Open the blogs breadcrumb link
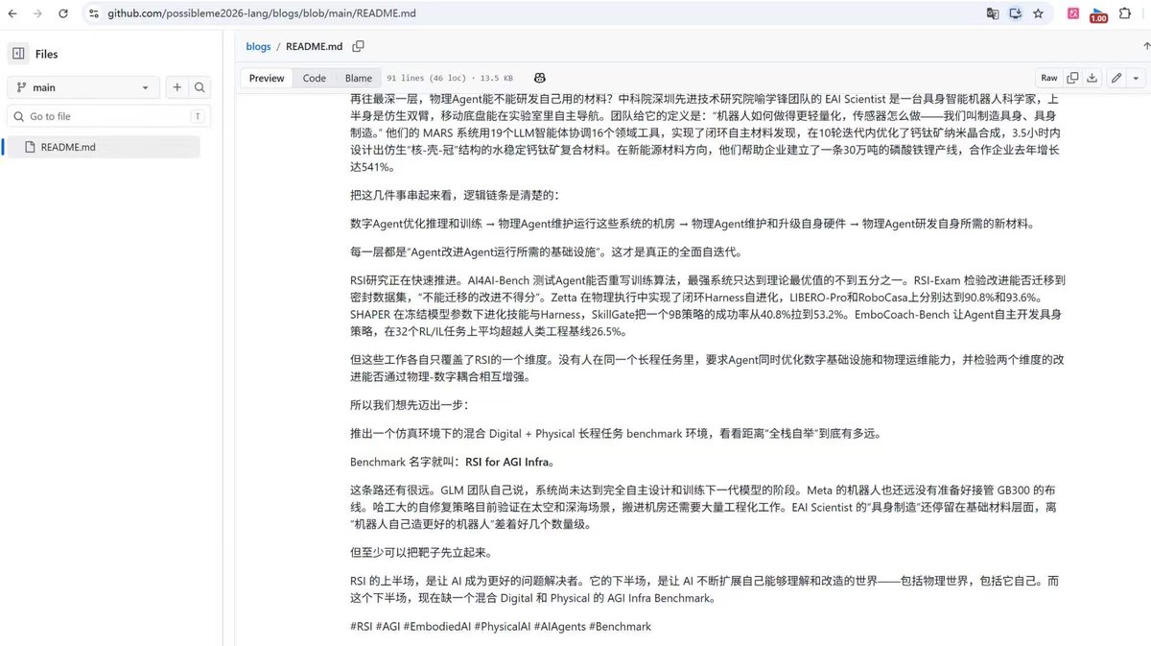Viewport: 1151px width, 646px height. 258,46
